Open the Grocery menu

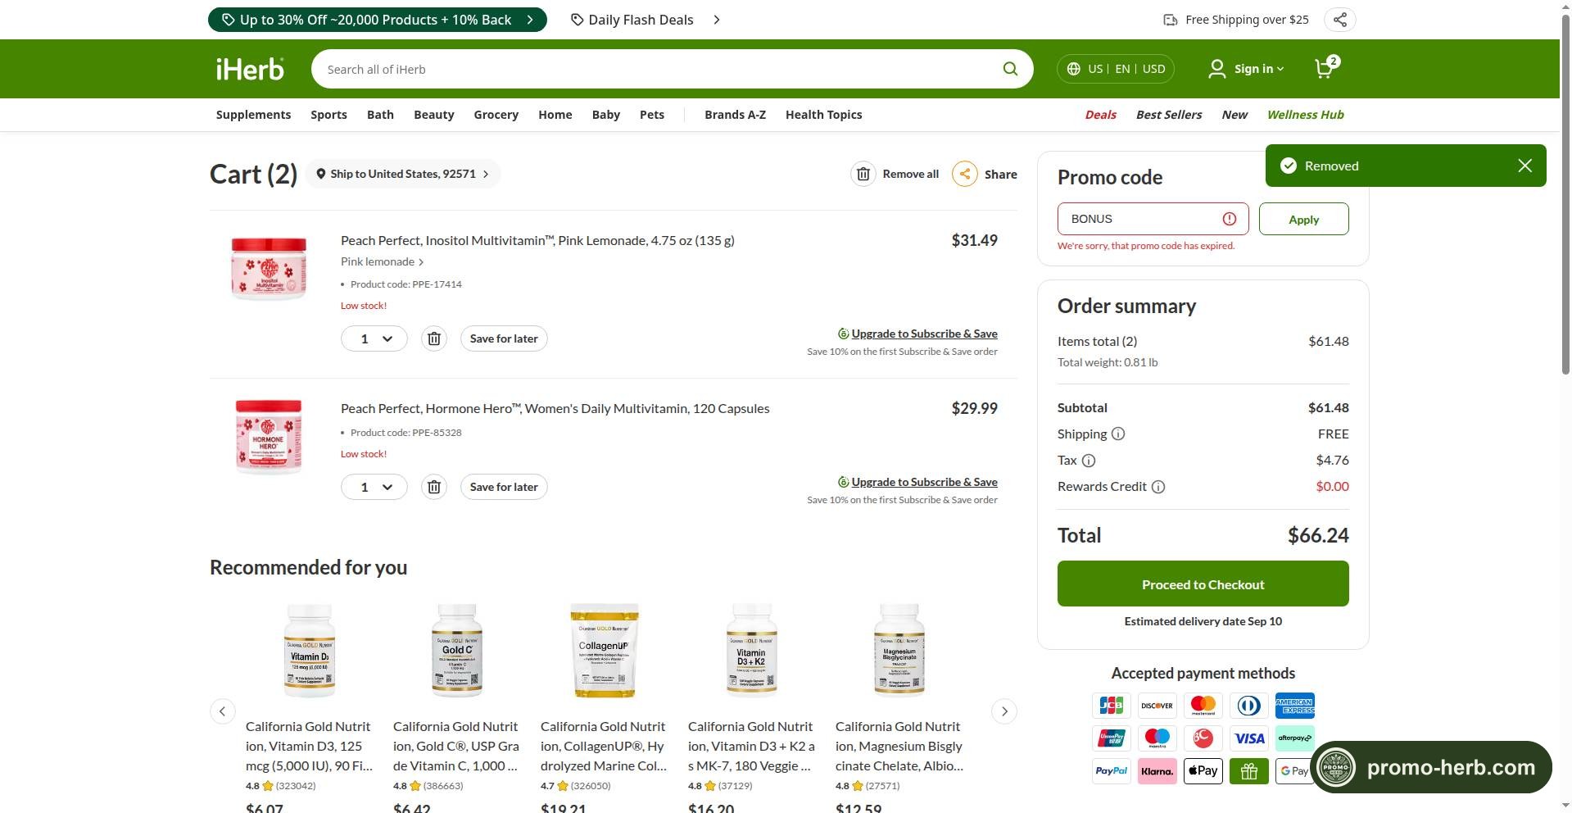point(496,115)
